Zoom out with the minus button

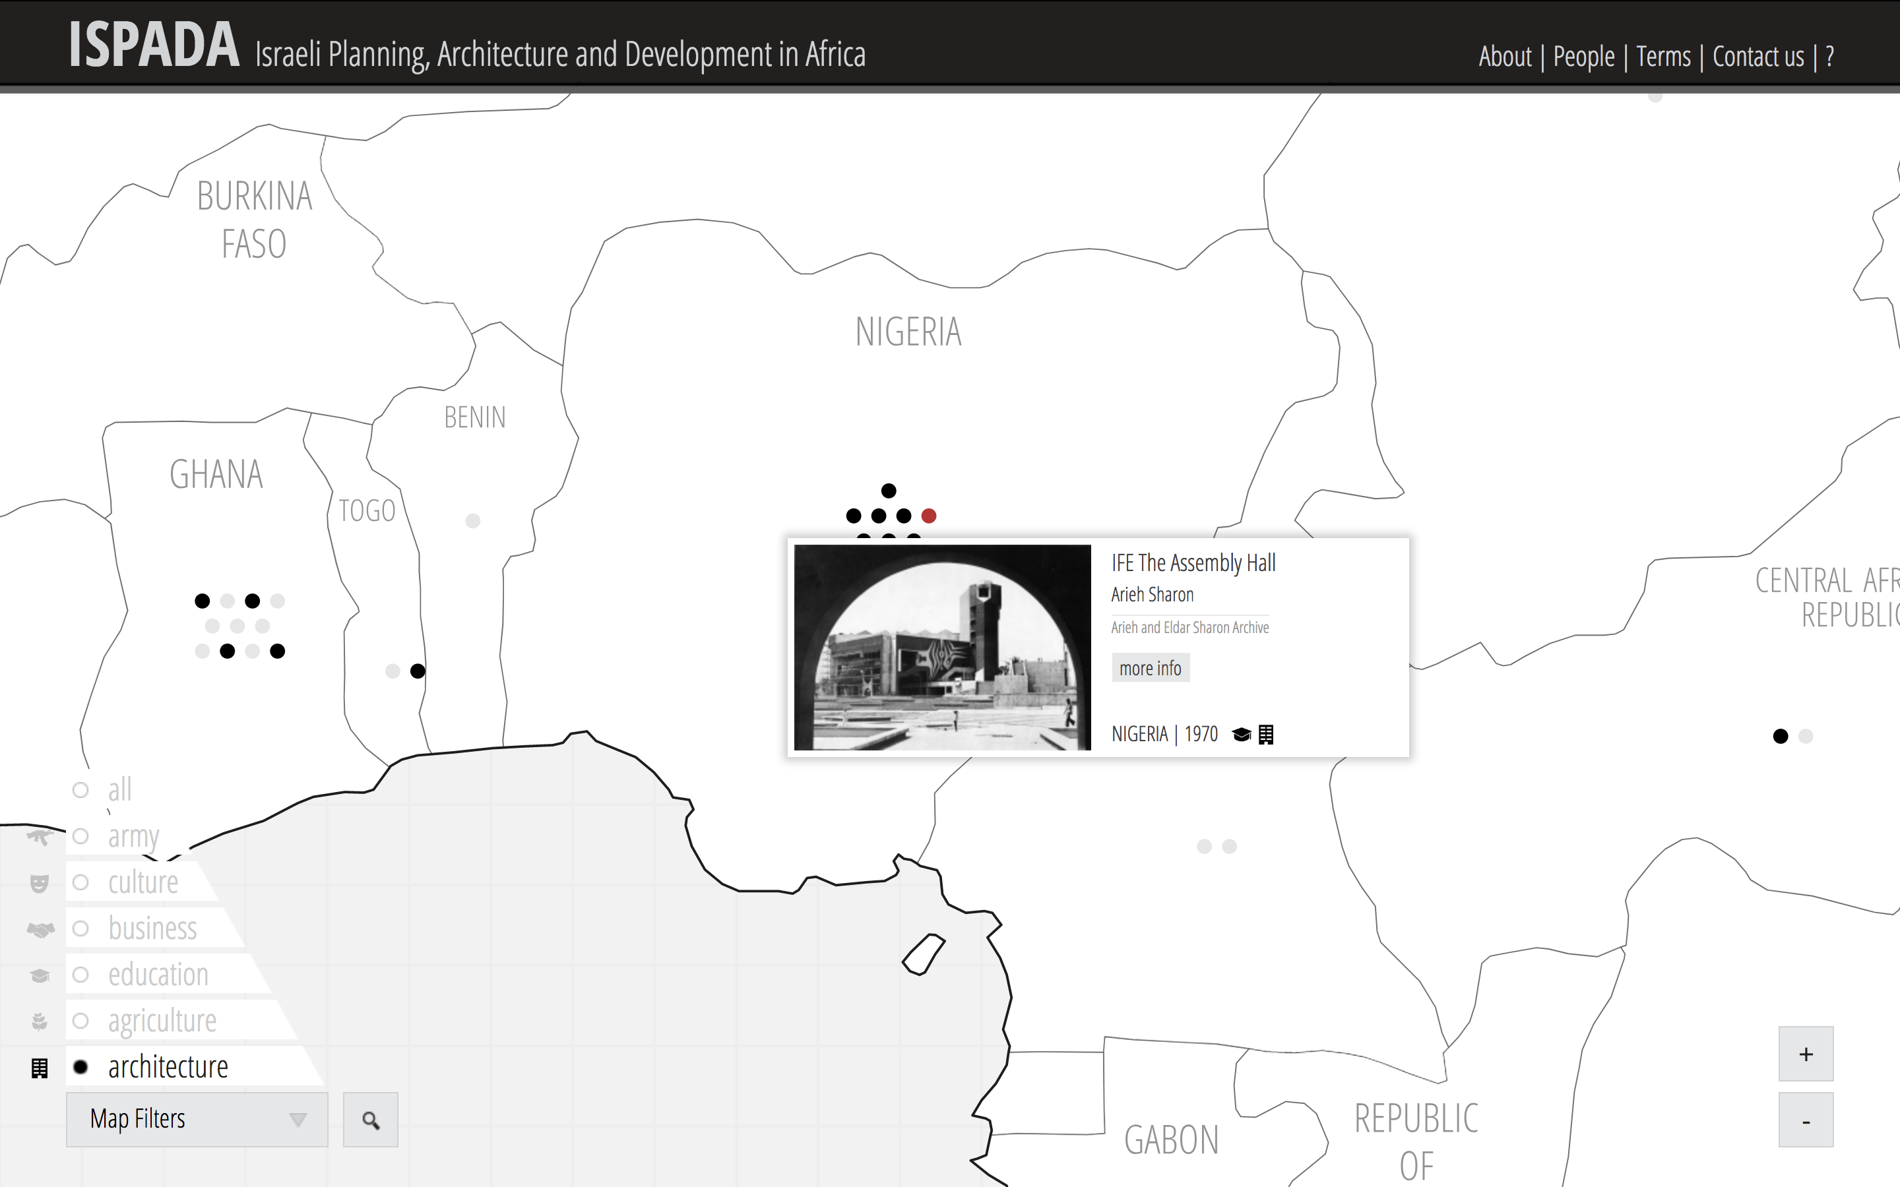pos(1806,1121)
